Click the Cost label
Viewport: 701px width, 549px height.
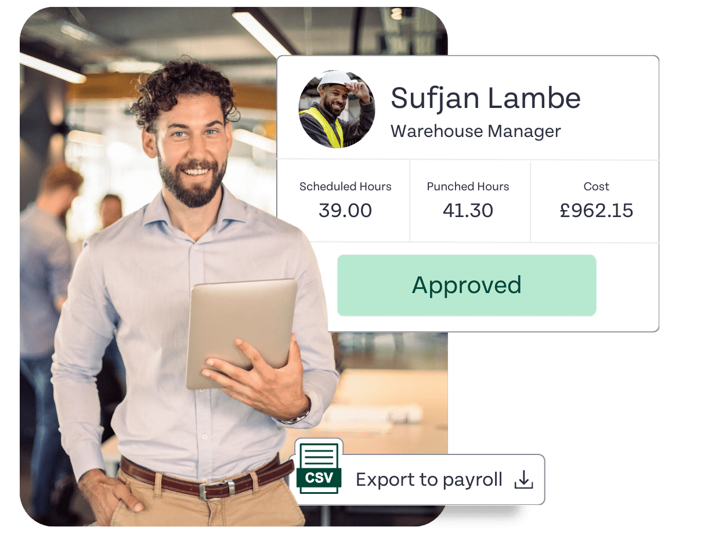click(597, 187)
